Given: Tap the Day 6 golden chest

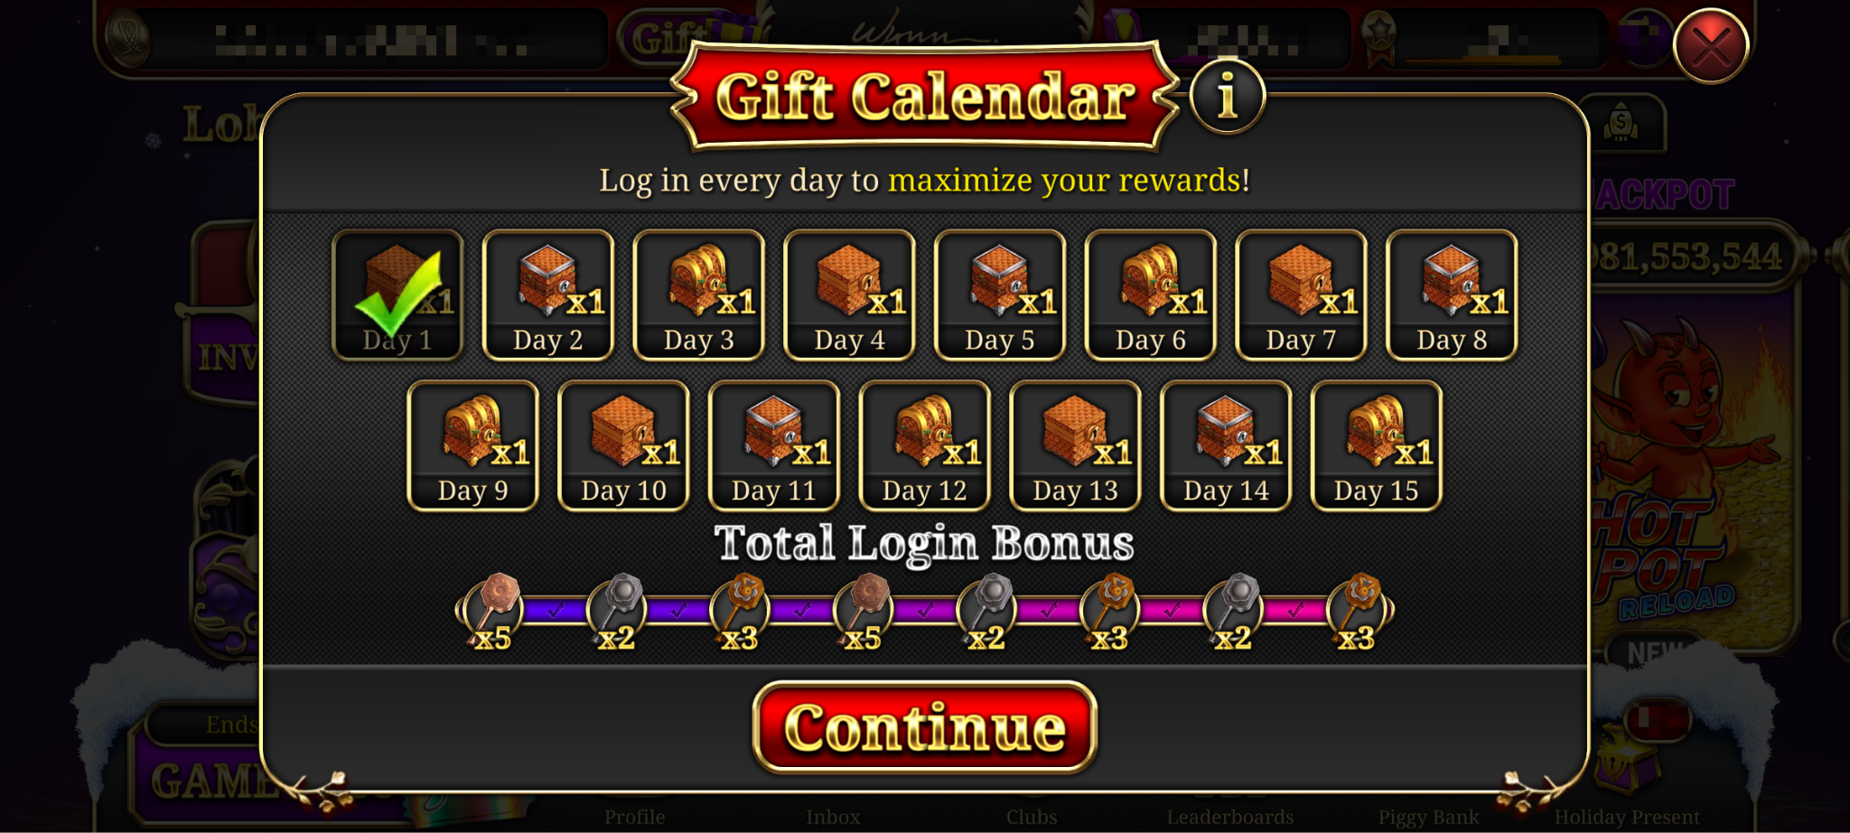Looking at the screenshot, I should click(x=1151, y=295).
